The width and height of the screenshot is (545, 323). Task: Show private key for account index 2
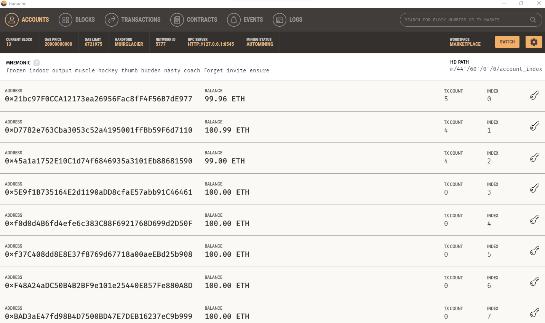click(x=535, y=157)
